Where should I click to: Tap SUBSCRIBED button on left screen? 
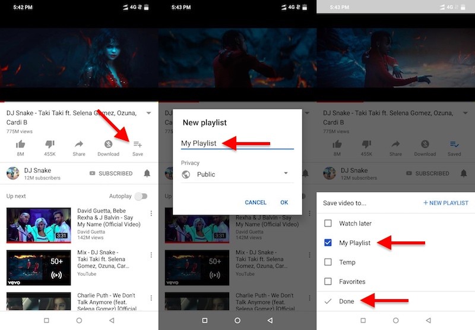111,173
